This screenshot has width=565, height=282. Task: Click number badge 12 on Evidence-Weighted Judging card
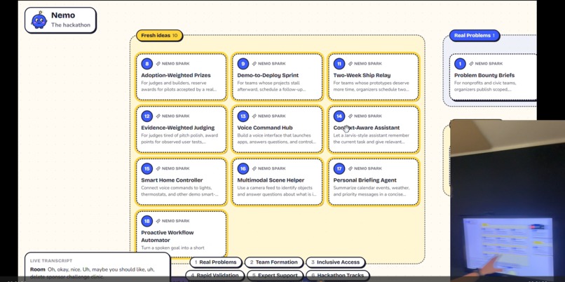pos(147,116)
